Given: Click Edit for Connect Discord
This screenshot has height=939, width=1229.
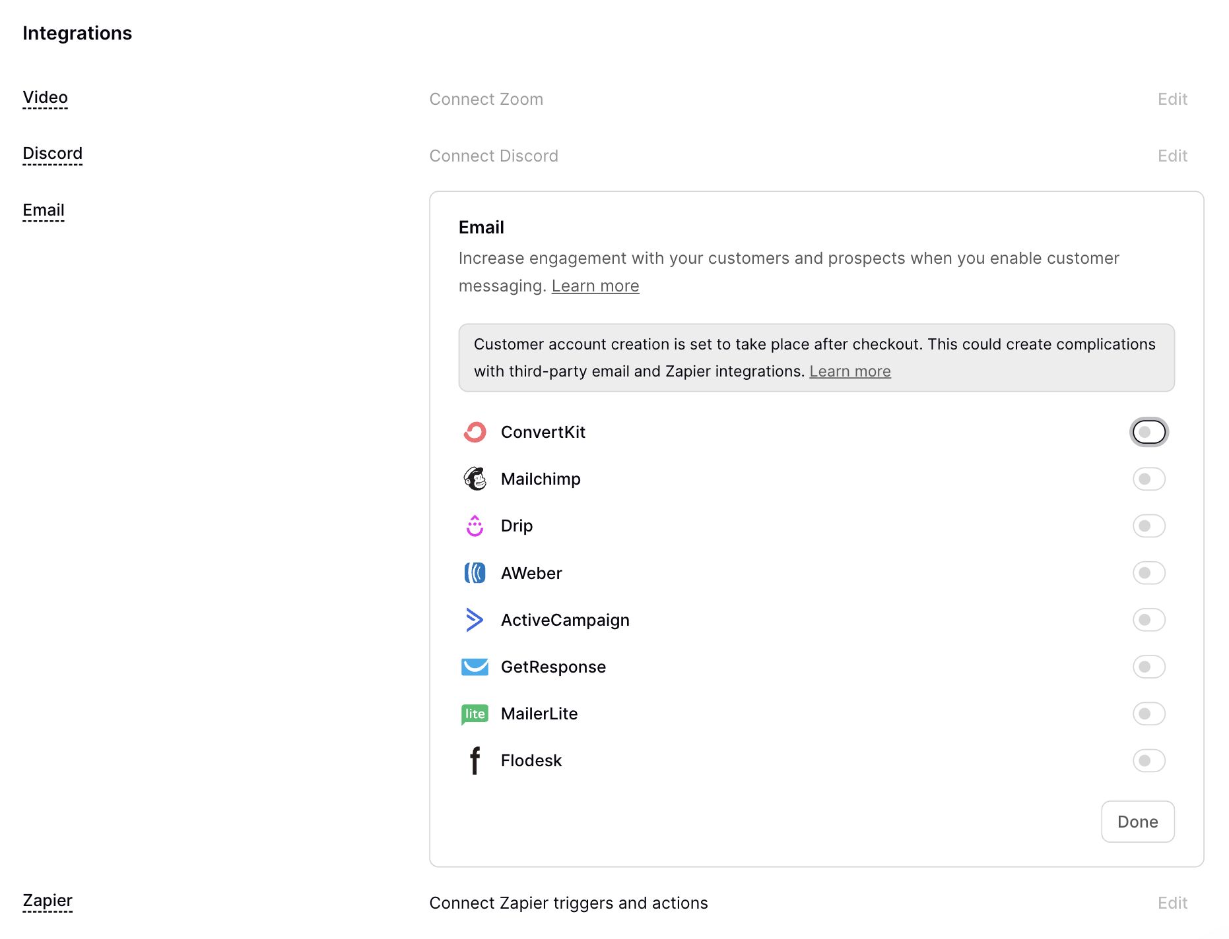Looking at the screenshot, I should pyautogui.click(x=1172, y=156).
